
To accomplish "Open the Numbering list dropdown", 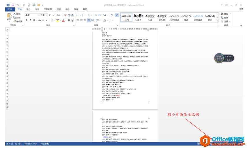I will click(x=86, y=15).
